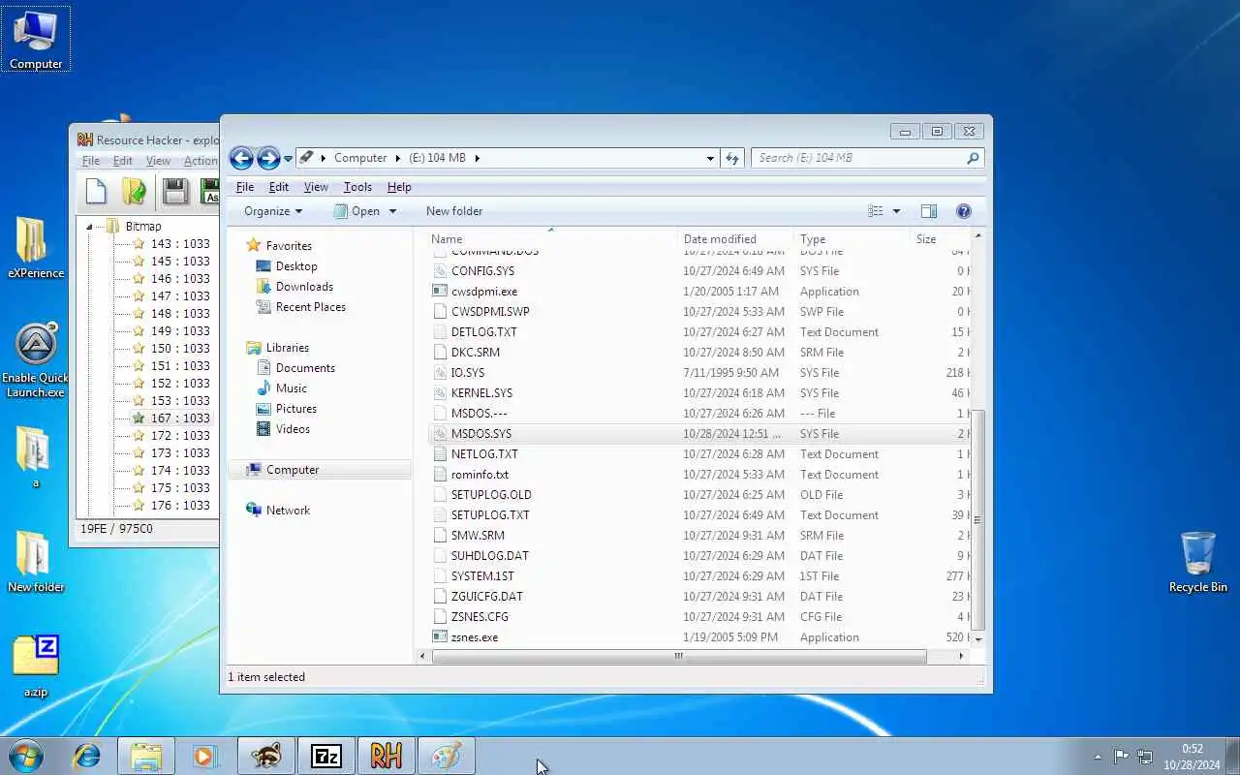The width and height of the screenshot is (1240, 775).
Task: Click the horizontal scrollbar in file list
Action: pos(678,656)
